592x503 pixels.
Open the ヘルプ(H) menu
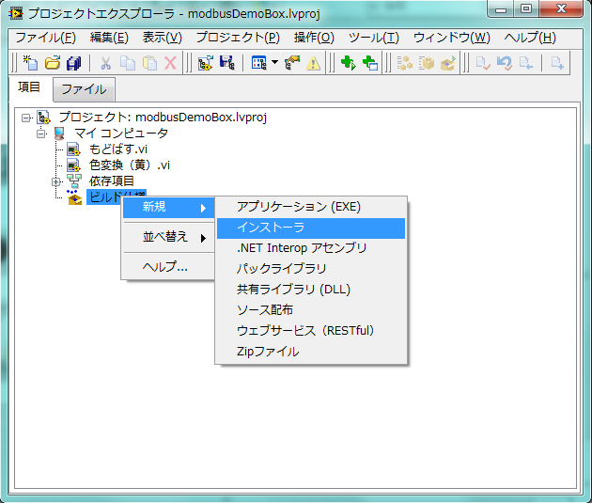(530, 38)
